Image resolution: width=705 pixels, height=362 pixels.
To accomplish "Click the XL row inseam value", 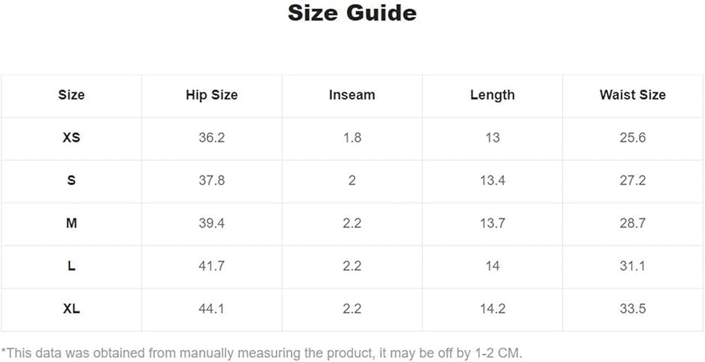I will 352,309.
